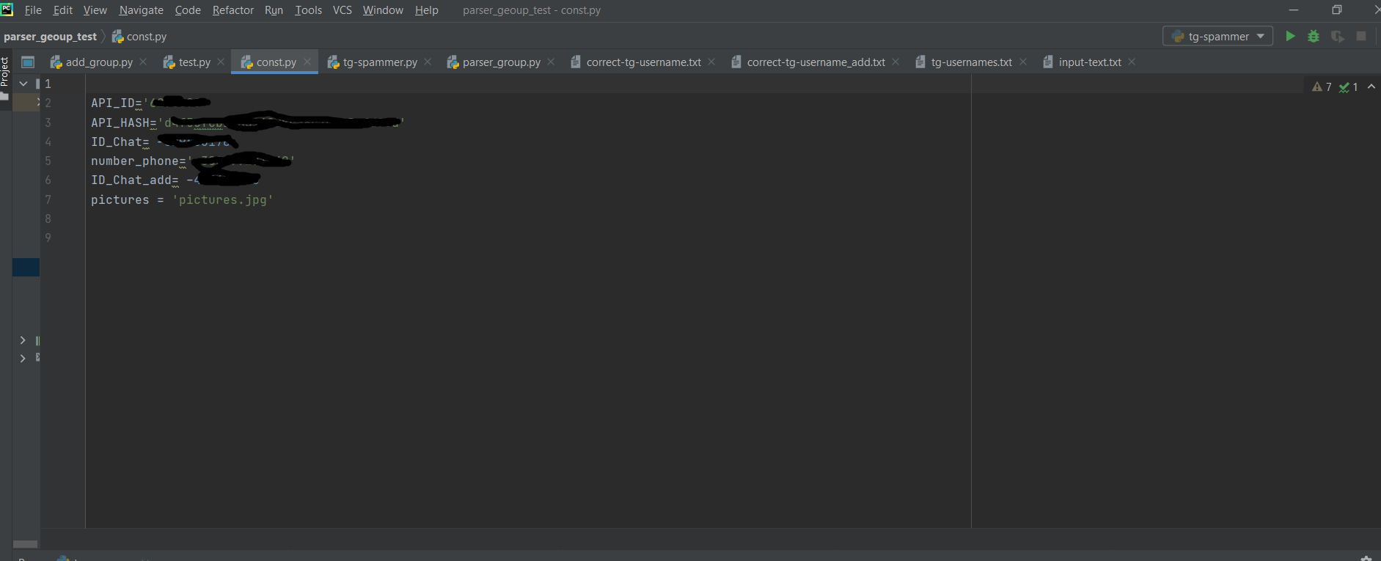The height and width of the screenshot is (561, 1381).
Task: Open the VCS menu
Action: pos(342,10)
